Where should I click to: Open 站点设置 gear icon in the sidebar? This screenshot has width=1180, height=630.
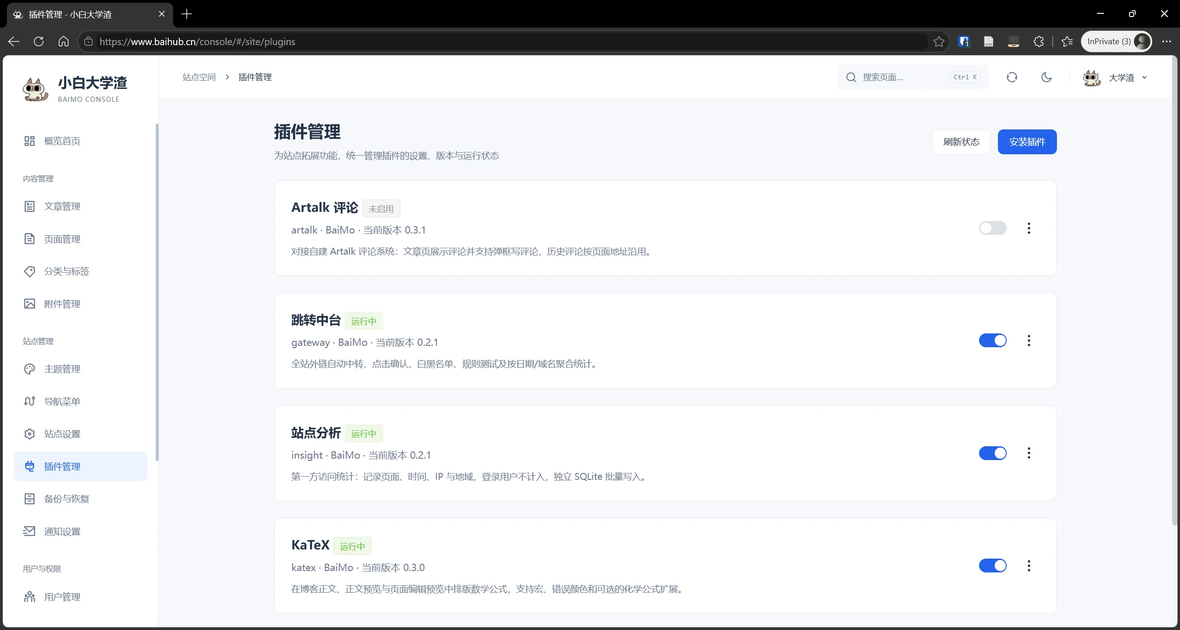pos(29,434)
